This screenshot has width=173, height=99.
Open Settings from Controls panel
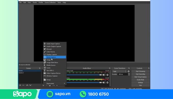(140, 82)
